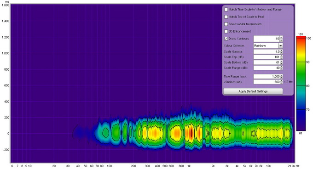Image resolution: width=313 pixels, height=169 pixels.
Task: Raise Scale Gamma with its up arrow
Action: (x=281, y=51)
